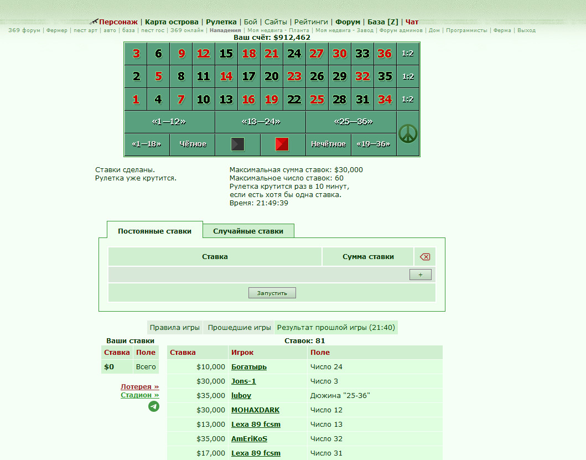The width and height of the screenshot is (586, 460).
Task: Open Форум админов link
Action: (x=401, y=30)
